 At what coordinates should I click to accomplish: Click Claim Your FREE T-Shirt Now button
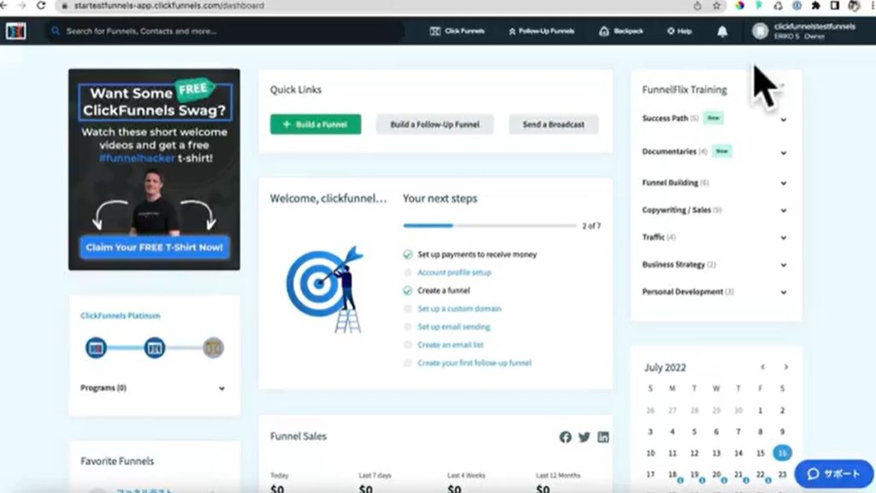(155, 248)
